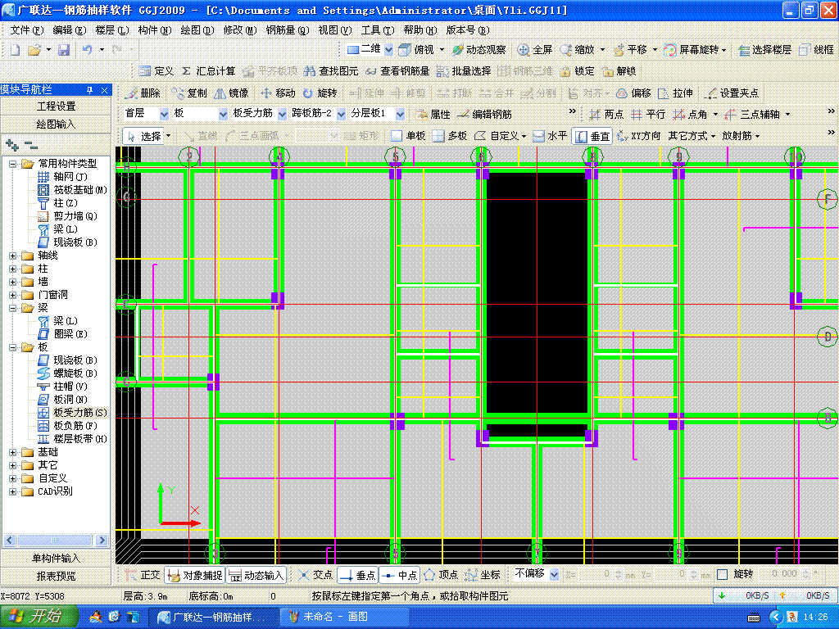The image size is (839, 629).
Task: Click 解锁 unlock tool
Action: point(619,71)
